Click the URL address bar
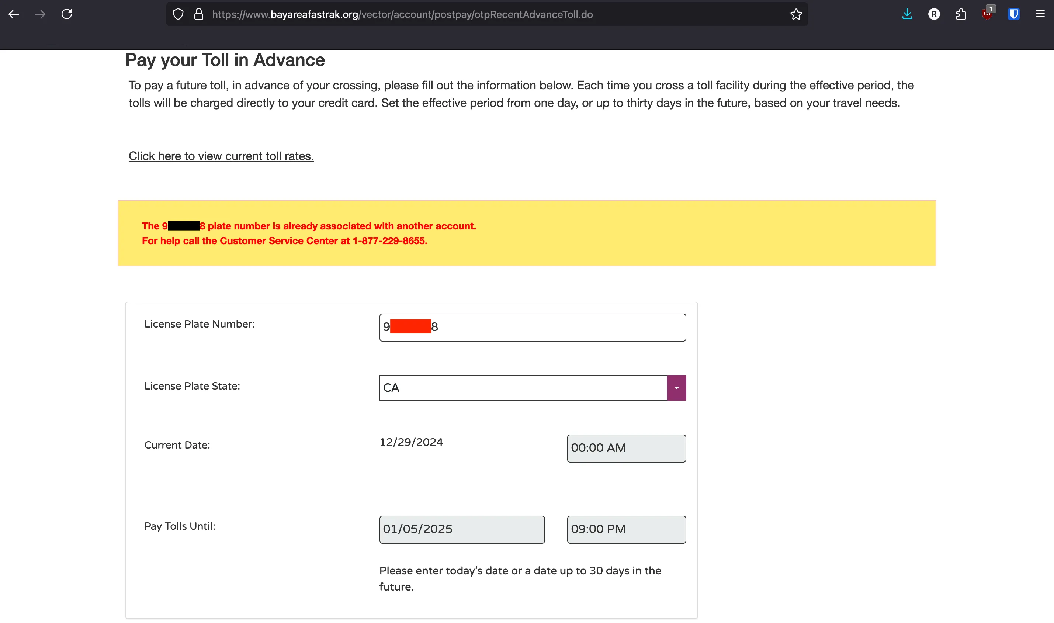The image size is (1054, 623). tap(483, 14)
